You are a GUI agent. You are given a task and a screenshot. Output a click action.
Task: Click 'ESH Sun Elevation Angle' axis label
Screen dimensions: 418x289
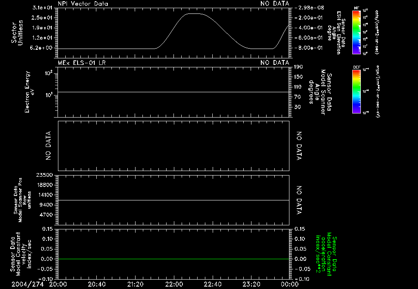(x=337, y=33)
